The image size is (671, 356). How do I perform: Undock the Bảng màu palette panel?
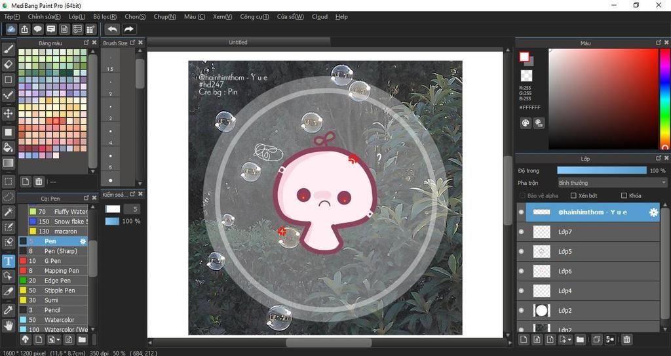[x=86, y=43]
